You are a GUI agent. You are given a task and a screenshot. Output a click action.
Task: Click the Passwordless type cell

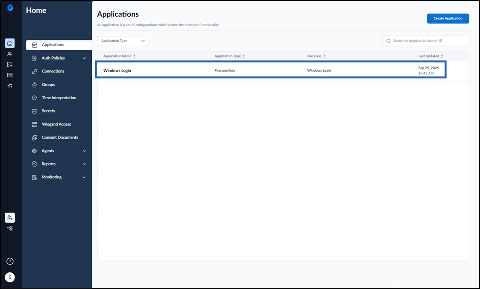click(225, 71)
